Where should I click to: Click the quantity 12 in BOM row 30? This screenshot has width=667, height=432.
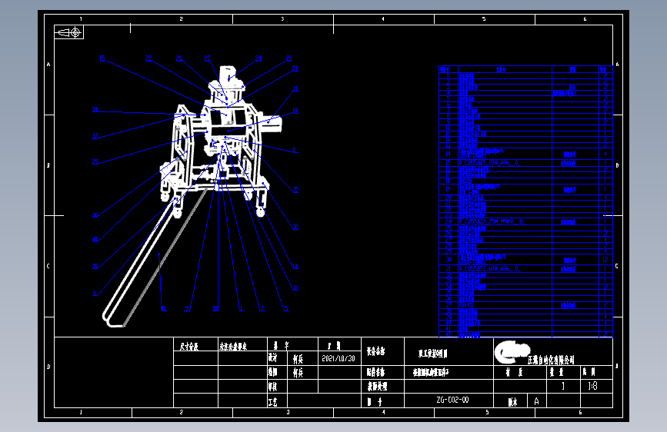[x=605, y=259]
